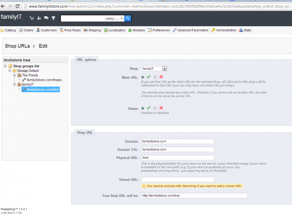Click the shopping cart icon in header
Screen dimensions: 292x215
point(32,18)
